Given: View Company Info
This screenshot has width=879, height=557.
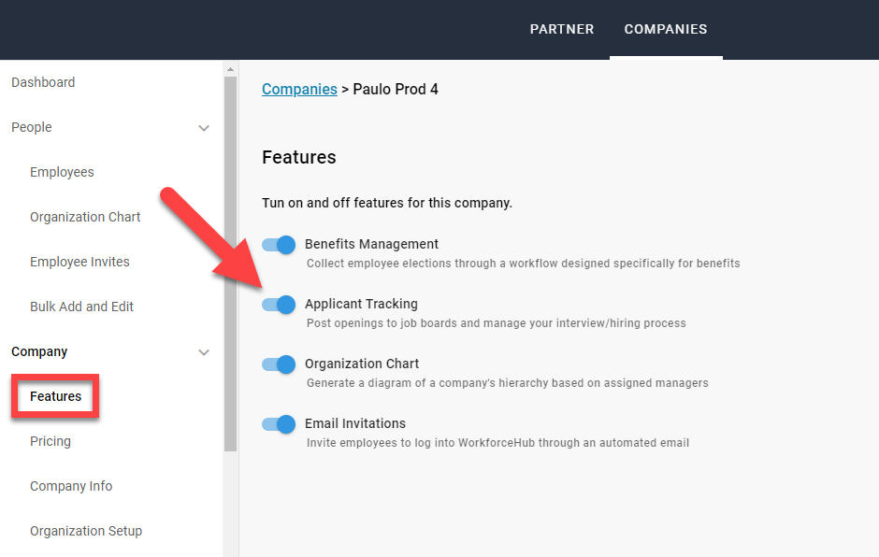Looking at the screenshot, I should click(x=71, y=486).
